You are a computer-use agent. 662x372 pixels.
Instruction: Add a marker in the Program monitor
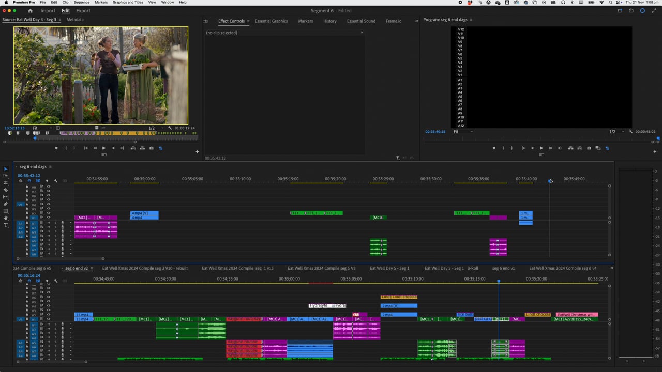pos(494,148)
